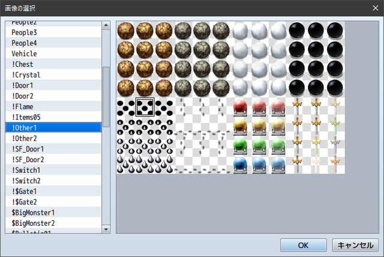Click the list scrollbar down arrow
Viewport: 384px width, 257px height.
coord(106,229)
